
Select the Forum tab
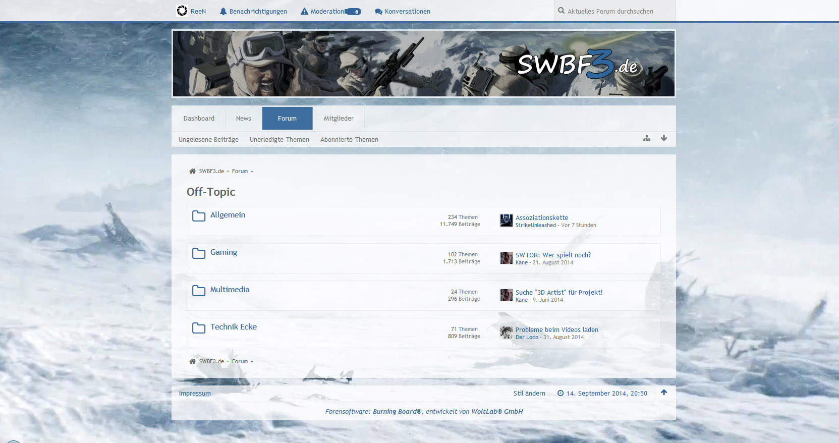[x=288, y=119]
